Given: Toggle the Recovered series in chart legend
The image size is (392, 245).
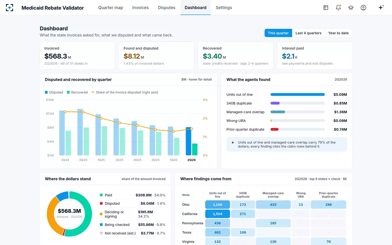Looking at the screenshot, I should click(77, 92).
